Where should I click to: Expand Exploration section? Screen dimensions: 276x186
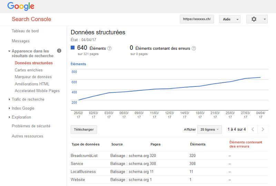pos(9,117)
